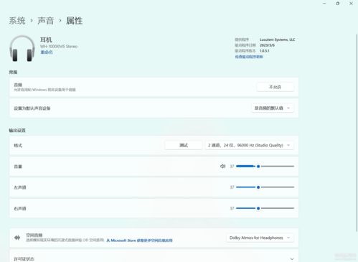358x262 pixels.
Task: Go back to 声音 in breadcrumb
Action: [46, 21]
